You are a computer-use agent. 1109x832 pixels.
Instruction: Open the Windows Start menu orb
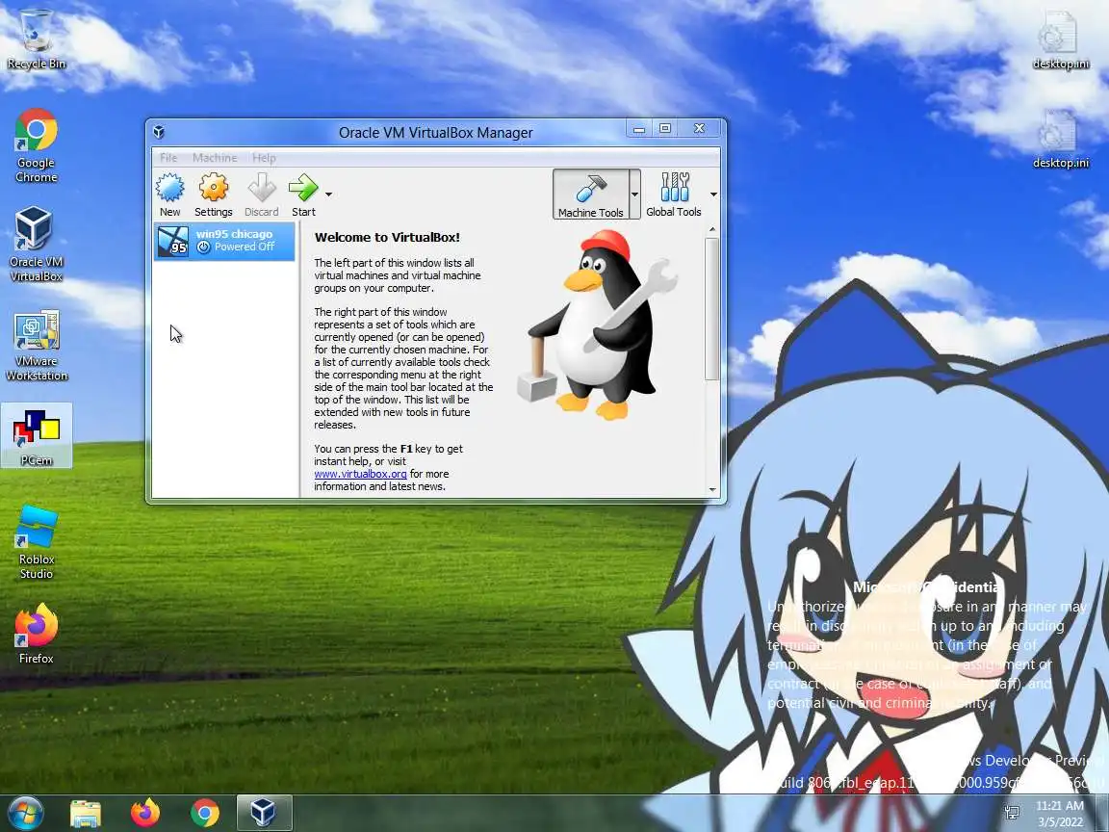(x=25, y=812)
